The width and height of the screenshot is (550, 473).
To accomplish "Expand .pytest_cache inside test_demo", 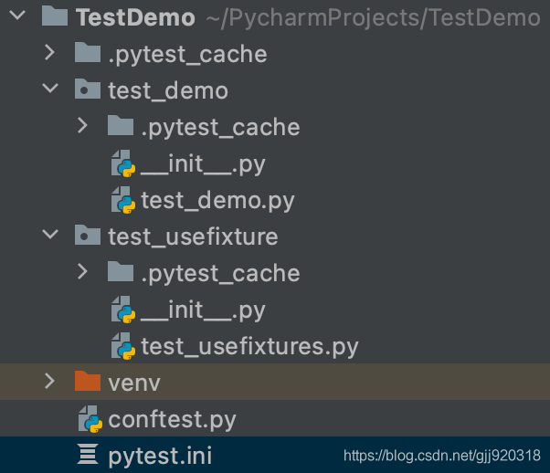I will pyautogui.click(x=82, y=126).
